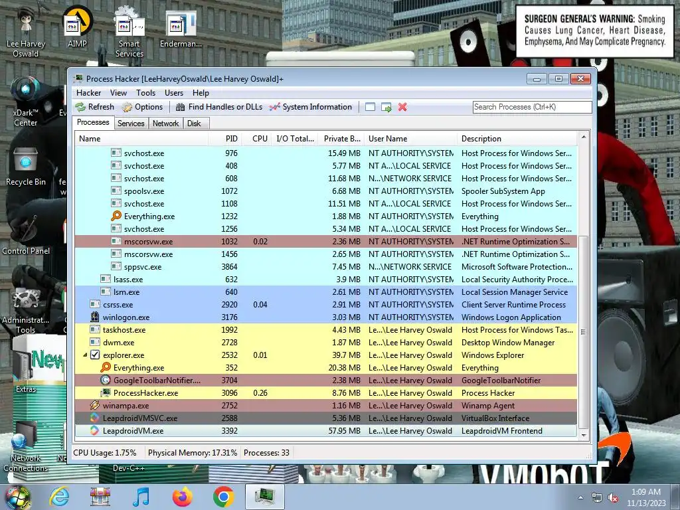Open the Control Panel desktop icon
This screenshot has height=510, width=680.
[x=26, y=234]
